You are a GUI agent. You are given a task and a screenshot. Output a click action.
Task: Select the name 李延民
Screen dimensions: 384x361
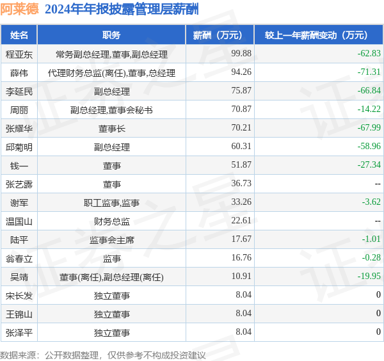(x=19, y=92)
